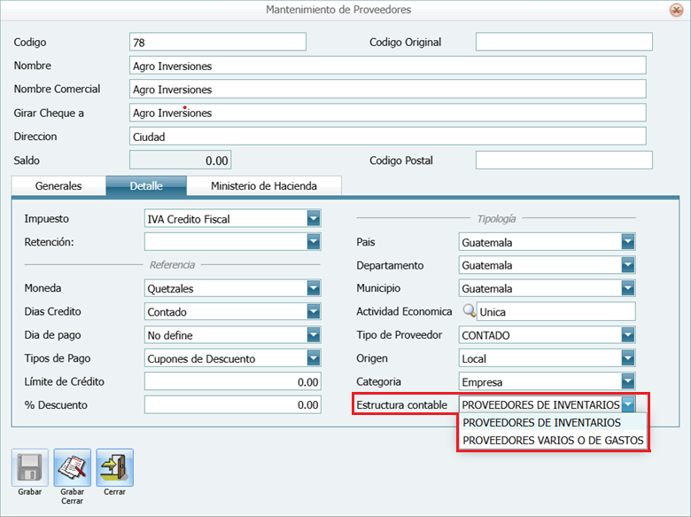
Task: Open the Ministerio de Hacienda tab
Action: pos(263,185)
